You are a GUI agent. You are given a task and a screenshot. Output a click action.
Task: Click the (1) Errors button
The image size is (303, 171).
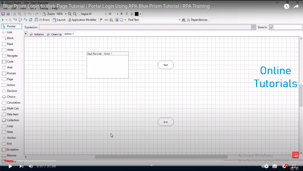(42, 20)
